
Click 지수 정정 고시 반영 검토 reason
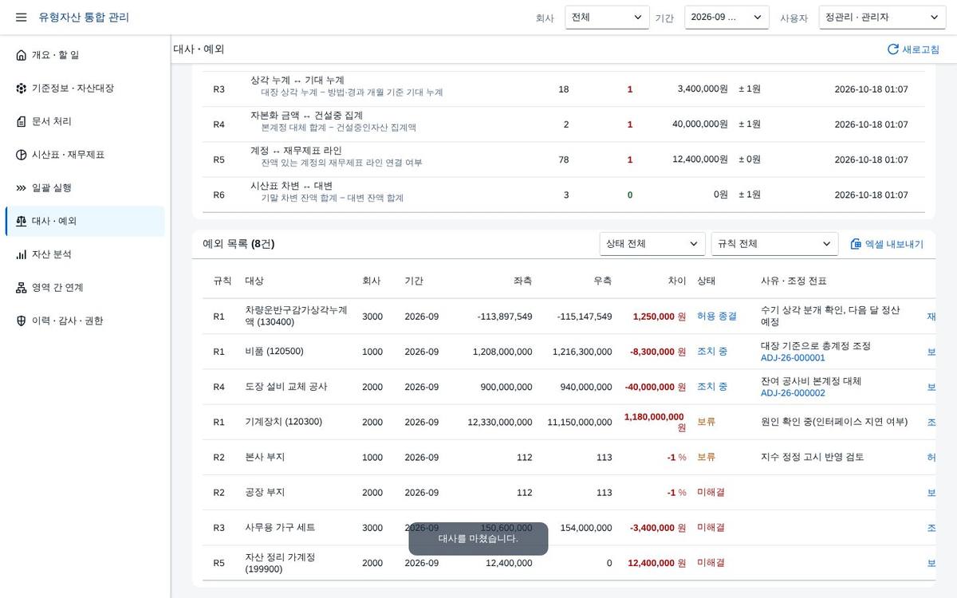[x=813, y=457]
